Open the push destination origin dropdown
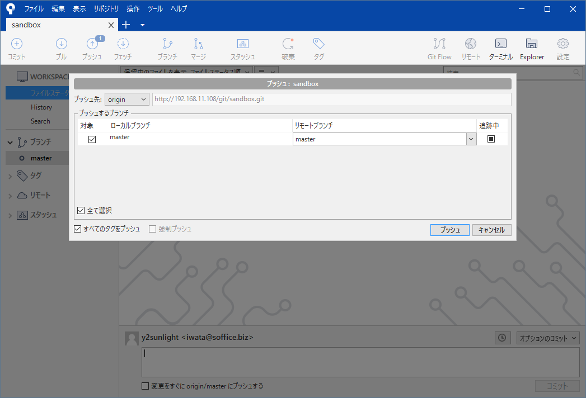The width and height of the screenshot is (586, 398). (126, 99)
